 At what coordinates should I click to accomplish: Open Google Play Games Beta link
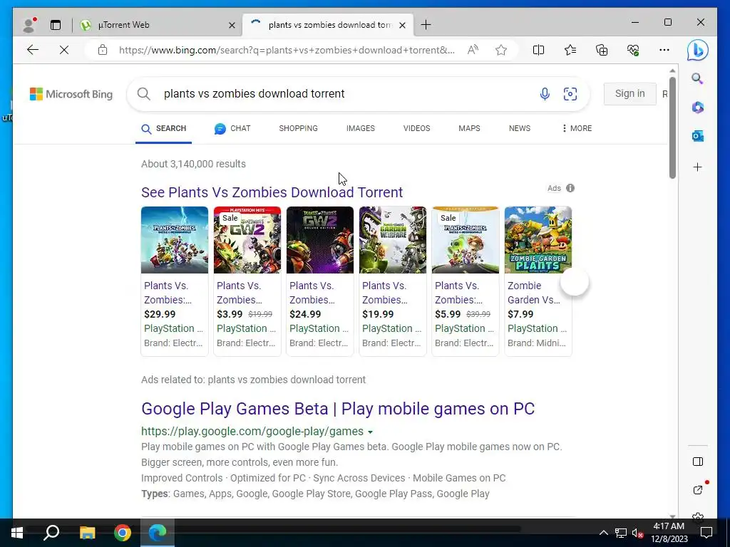tap(338, 409)
